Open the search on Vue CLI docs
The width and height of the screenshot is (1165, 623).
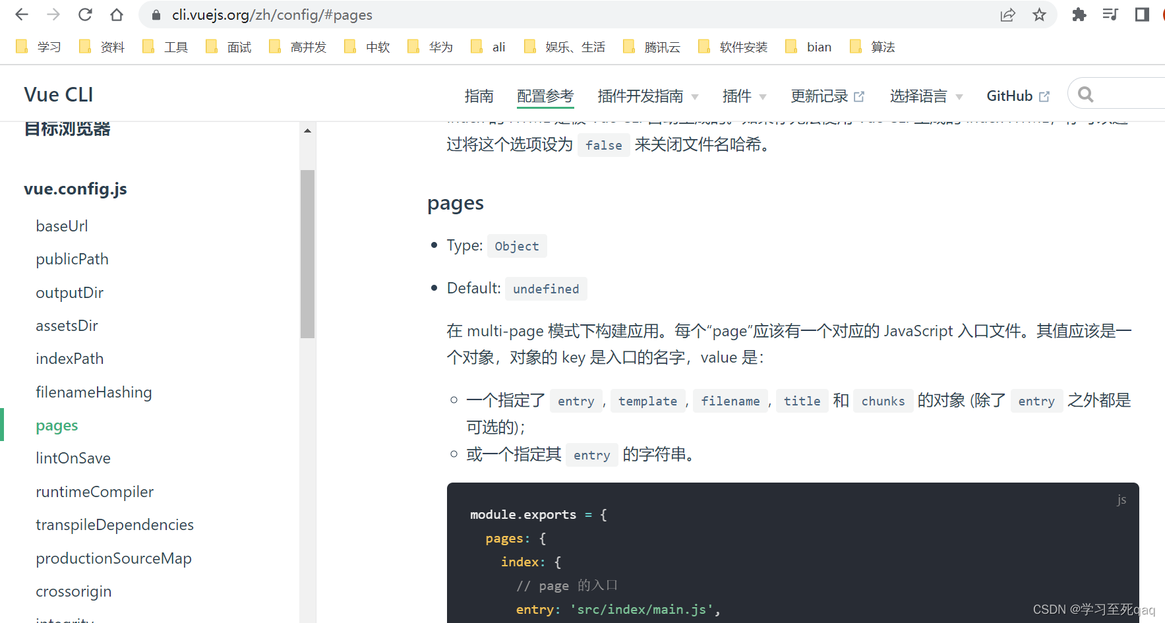coord(1085,94)
